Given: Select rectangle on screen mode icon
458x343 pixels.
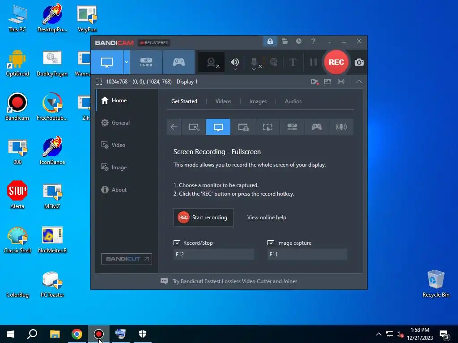Looking at the screenshot, I should (194, 127).
